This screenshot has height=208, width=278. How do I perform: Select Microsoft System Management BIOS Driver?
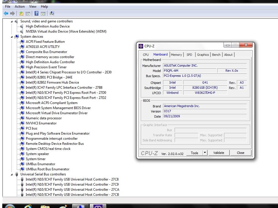click(x=58, y=108)
